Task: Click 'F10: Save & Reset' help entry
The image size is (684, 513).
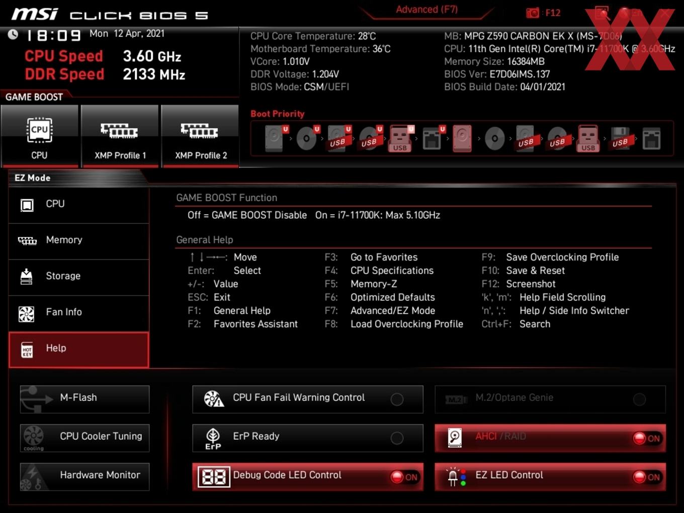Action: pos(523,271)
